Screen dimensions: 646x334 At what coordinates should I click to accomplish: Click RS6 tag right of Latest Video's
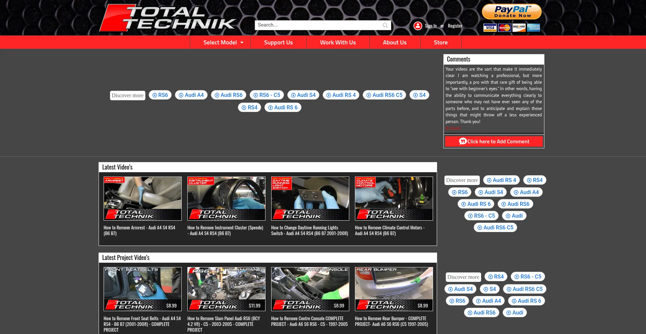(x=460, y=192)
